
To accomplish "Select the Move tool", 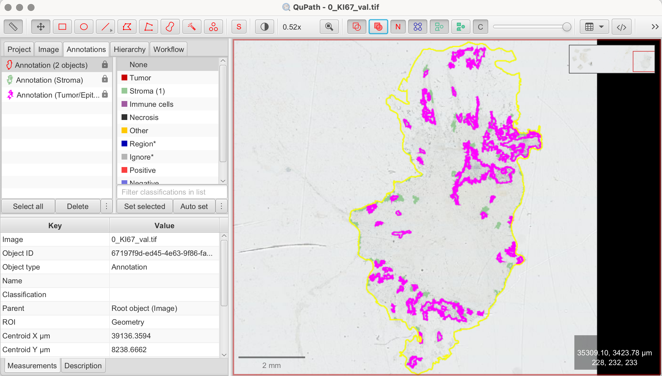I will 41,27.
